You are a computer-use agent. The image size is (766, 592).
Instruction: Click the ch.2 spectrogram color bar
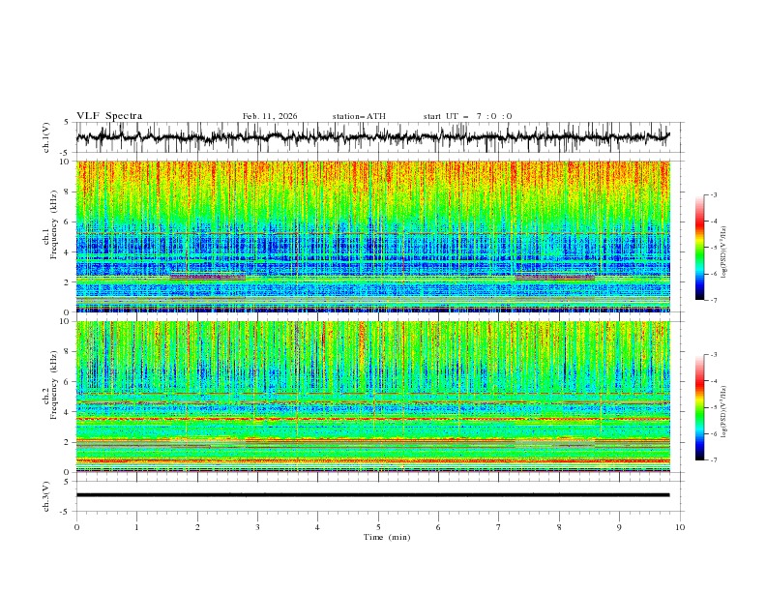pos(700,407)
